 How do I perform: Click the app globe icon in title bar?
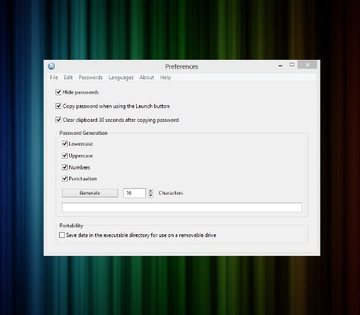tap(51, 66)
